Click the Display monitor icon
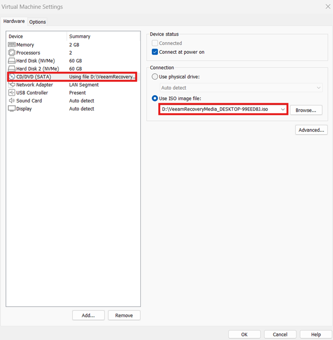 coord(12,109)
